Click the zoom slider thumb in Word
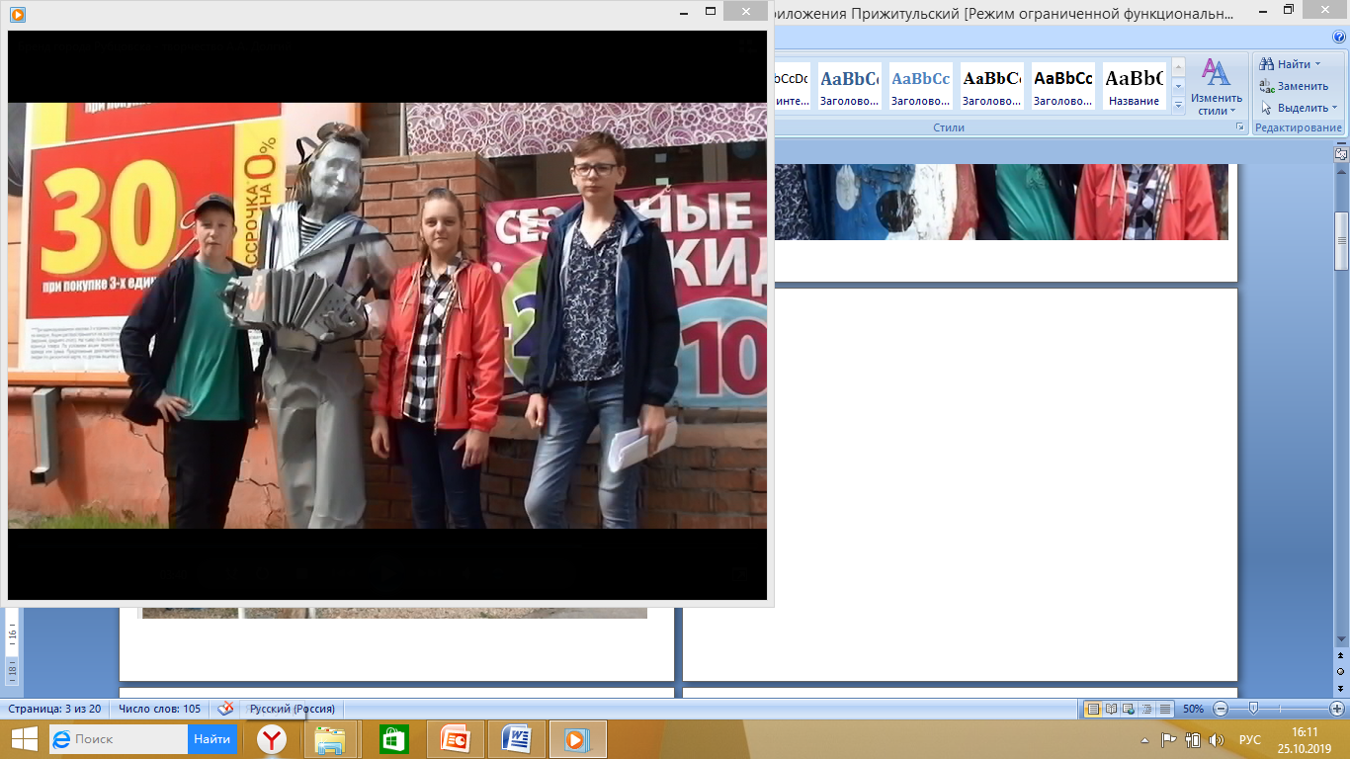1350x759 pixels. 1253,709
